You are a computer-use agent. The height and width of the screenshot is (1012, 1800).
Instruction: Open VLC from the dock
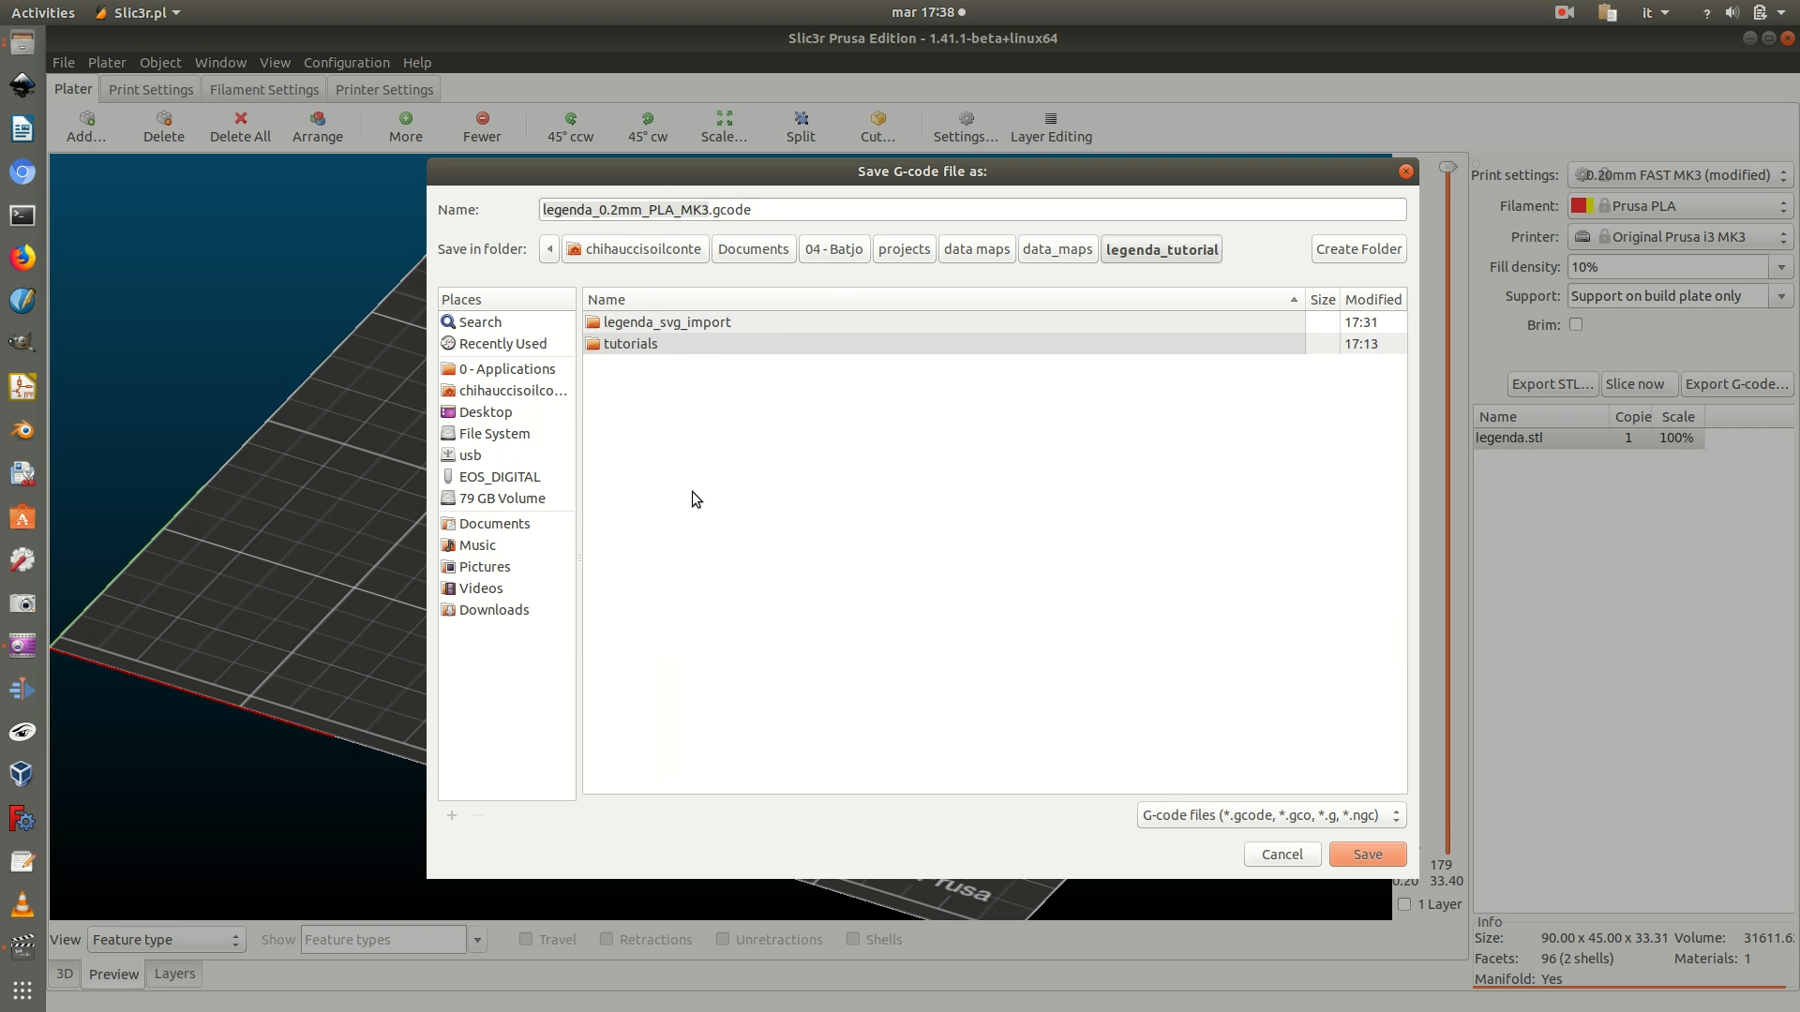(x=22, y=904)
